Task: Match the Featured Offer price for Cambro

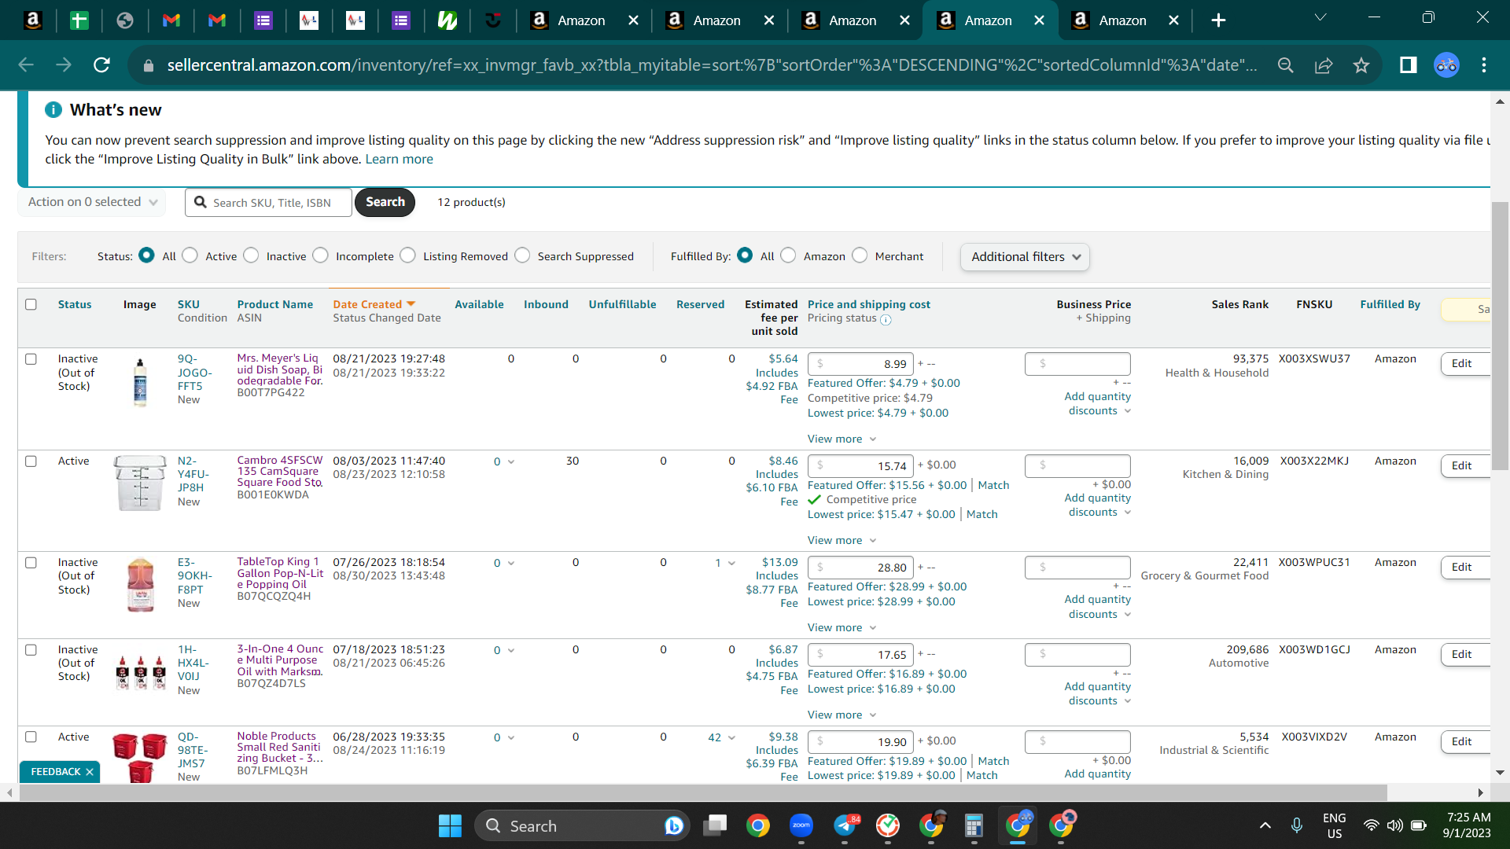Action: [x=993, y=485]
